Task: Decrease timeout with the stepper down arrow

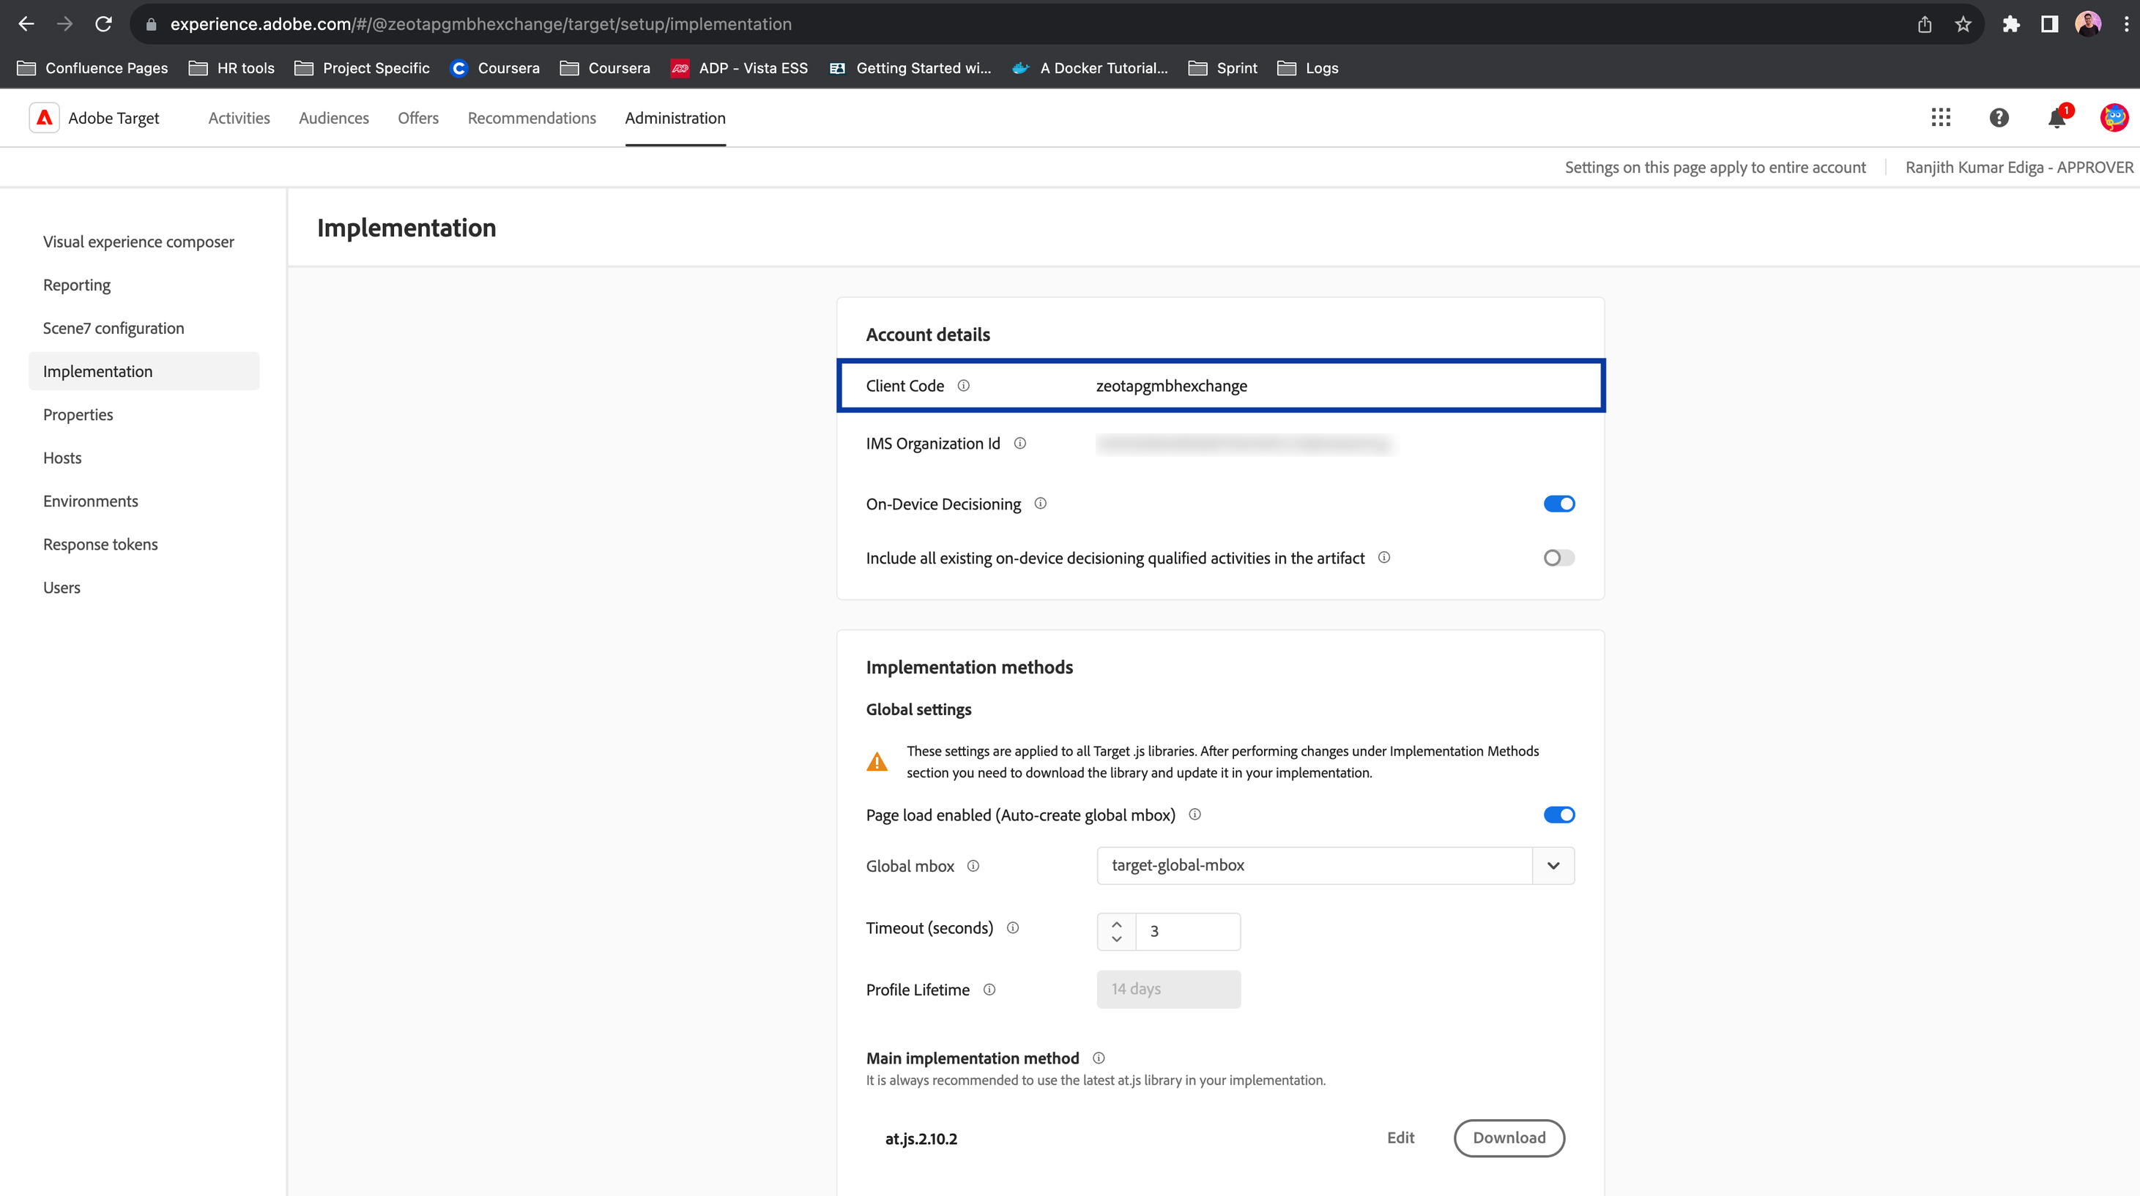Action: (x=1117, y=940)
